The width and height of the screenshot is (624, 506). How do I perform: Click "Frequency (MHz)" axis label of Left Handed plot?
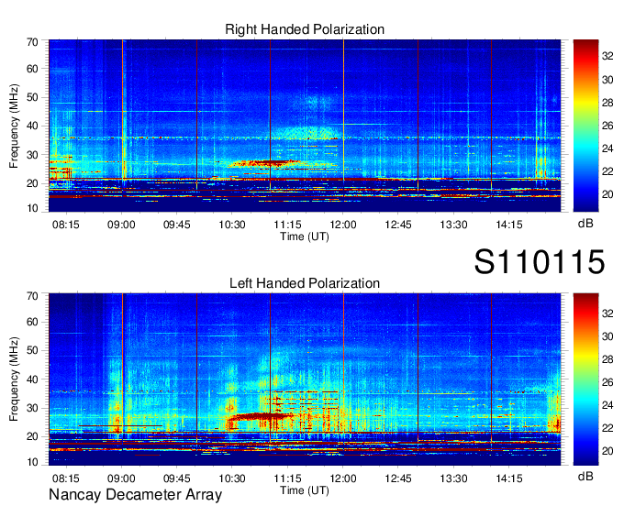click(14, 379)
